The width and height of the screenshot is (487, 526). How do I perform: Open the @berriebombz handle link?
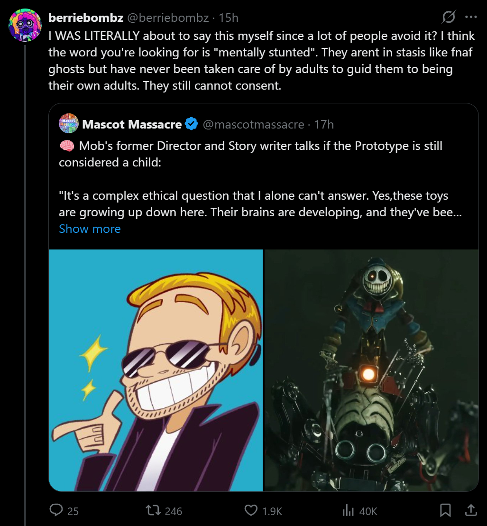click(x=169, y=18)
